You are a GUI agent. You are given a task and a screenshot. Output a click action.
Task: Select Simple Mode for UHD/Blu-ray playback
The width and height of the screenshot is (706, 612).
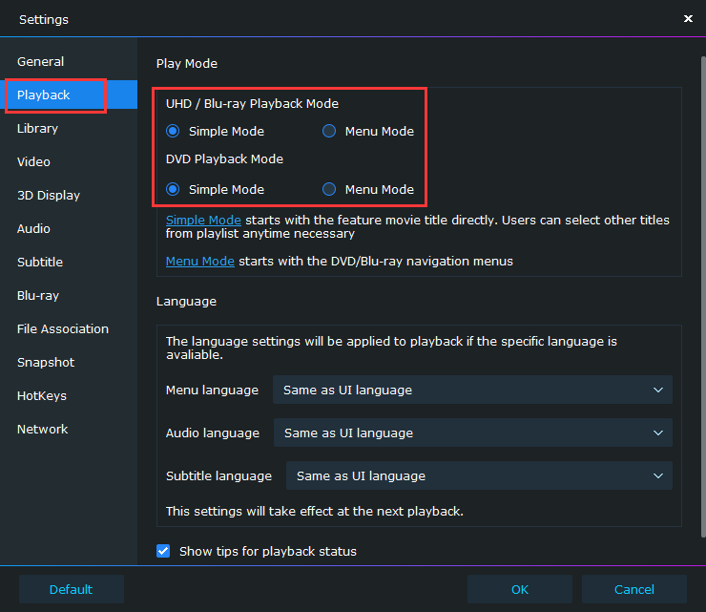[173, 131]
